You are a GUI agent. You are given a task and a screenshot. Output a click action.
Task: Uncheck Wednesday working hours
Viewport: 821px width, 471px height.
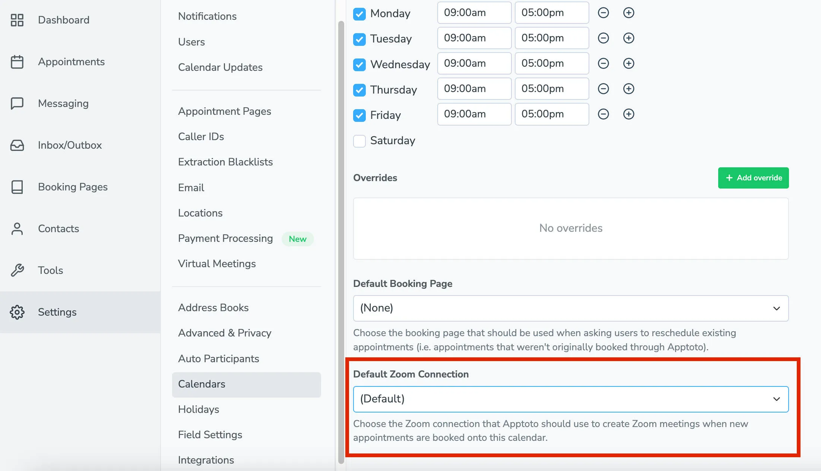[359, 64]
